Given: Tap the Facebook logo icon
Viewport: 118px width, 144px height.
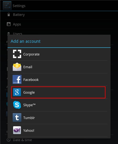Looking at the screenshot, I should tap(17, 79).
